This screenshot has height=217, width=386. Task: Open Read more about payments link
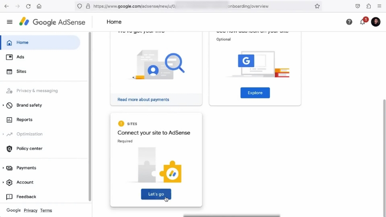point(143,99)
